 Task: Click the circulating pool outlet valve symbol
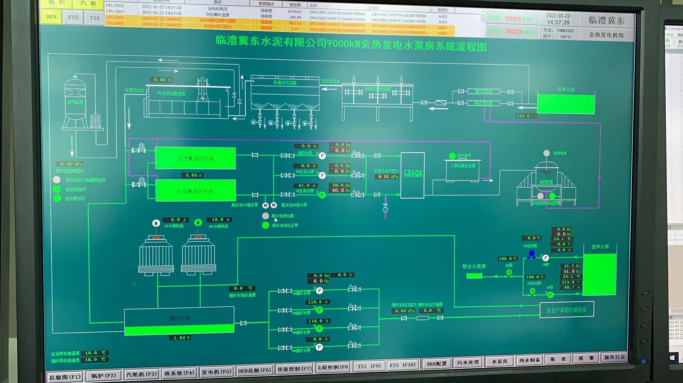pyautogui.click(x=244, y=323)
